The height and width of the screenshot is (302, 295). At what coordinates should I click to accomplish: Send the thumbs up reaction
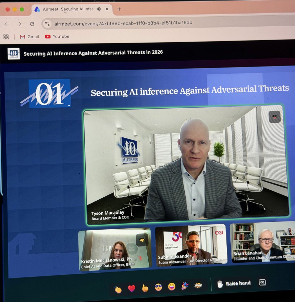point(145,288)
